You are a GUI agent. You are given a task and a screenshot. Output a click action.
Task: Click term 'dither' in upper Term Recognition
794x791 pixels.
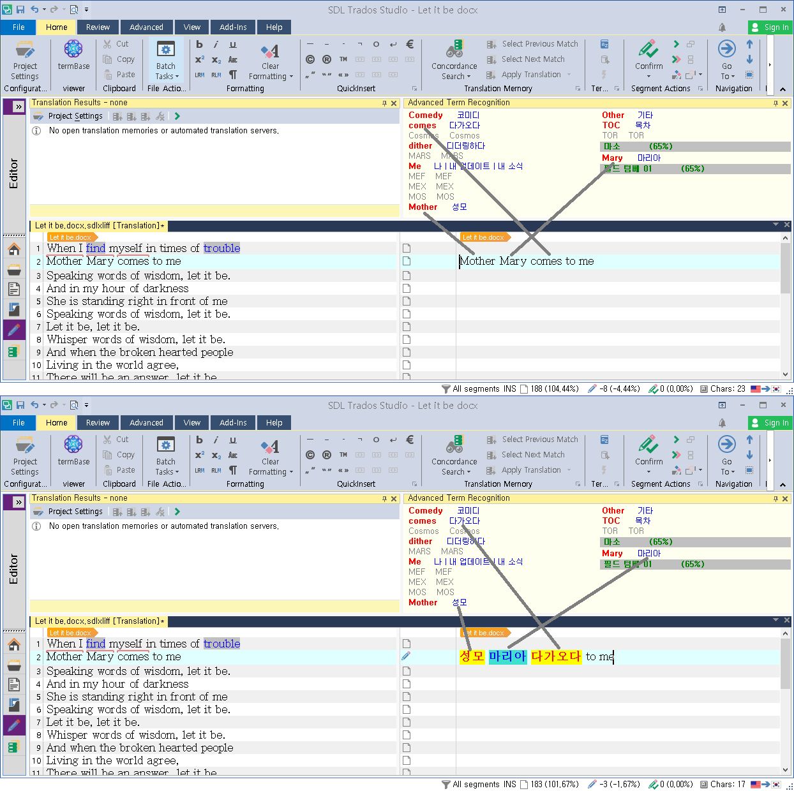click(x=421, y=145)
